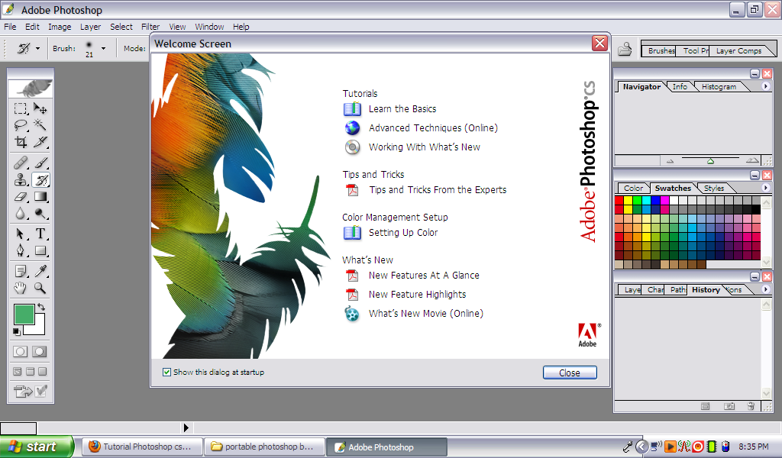Open Learn the Basics tutorial

pos(402,109)
